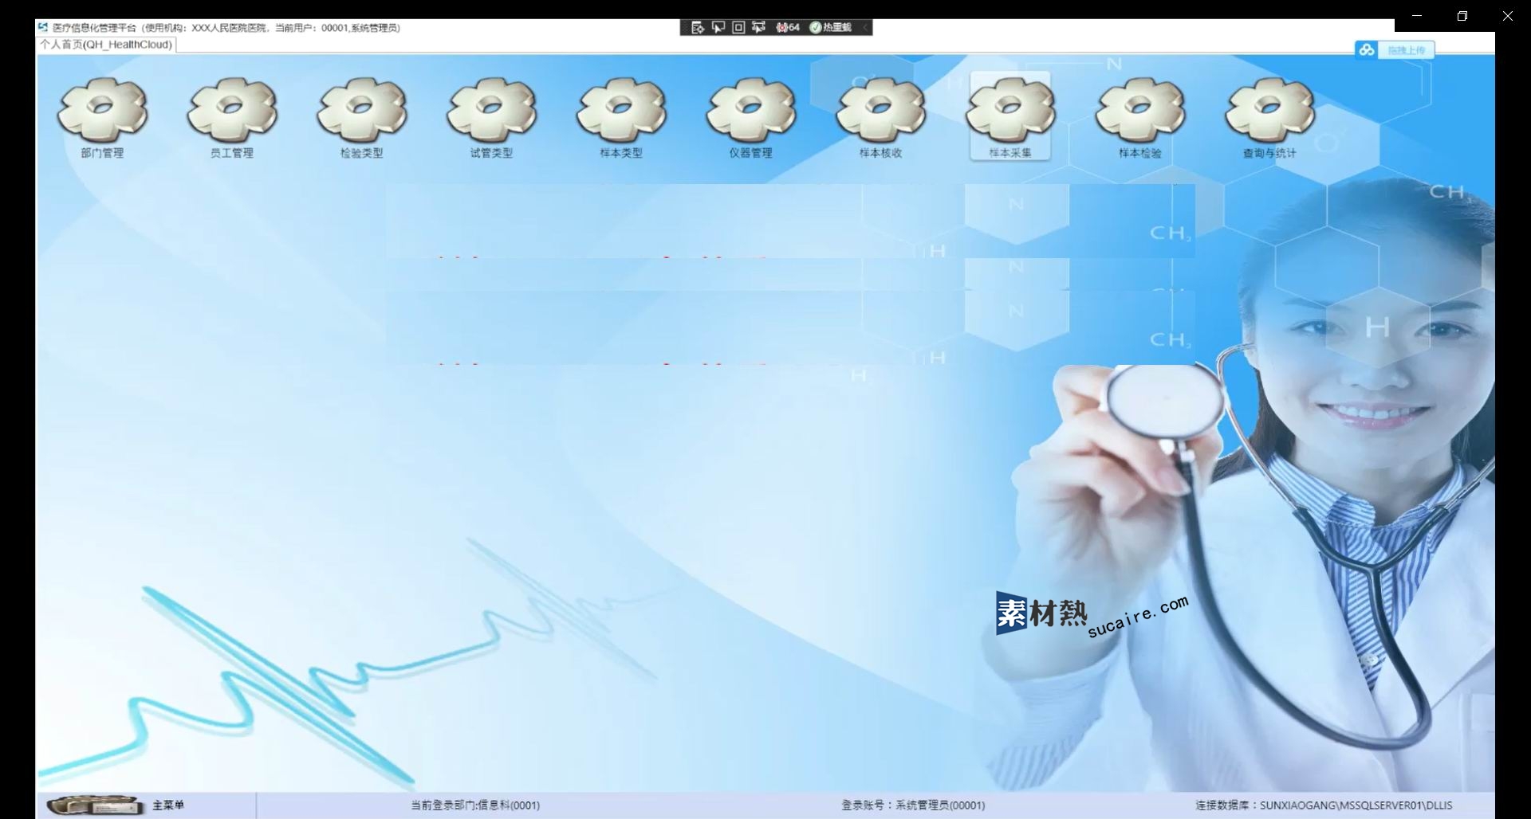Click the 拖拽上传 cloud upload button
The image size is (1531, 819).
click(x=1395, y=50)
